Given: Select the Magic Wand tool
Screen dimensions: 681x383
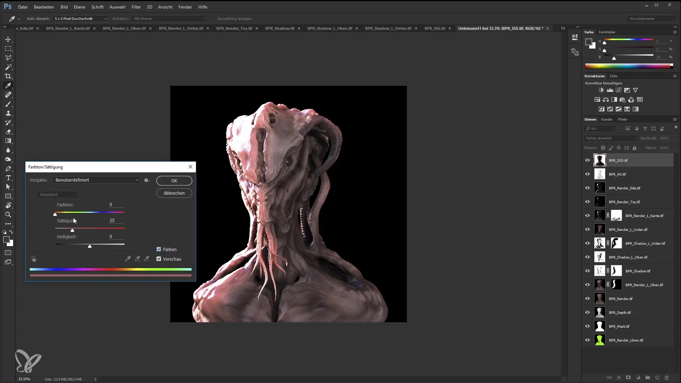Looking at the screenshot, I should (8, 67).
